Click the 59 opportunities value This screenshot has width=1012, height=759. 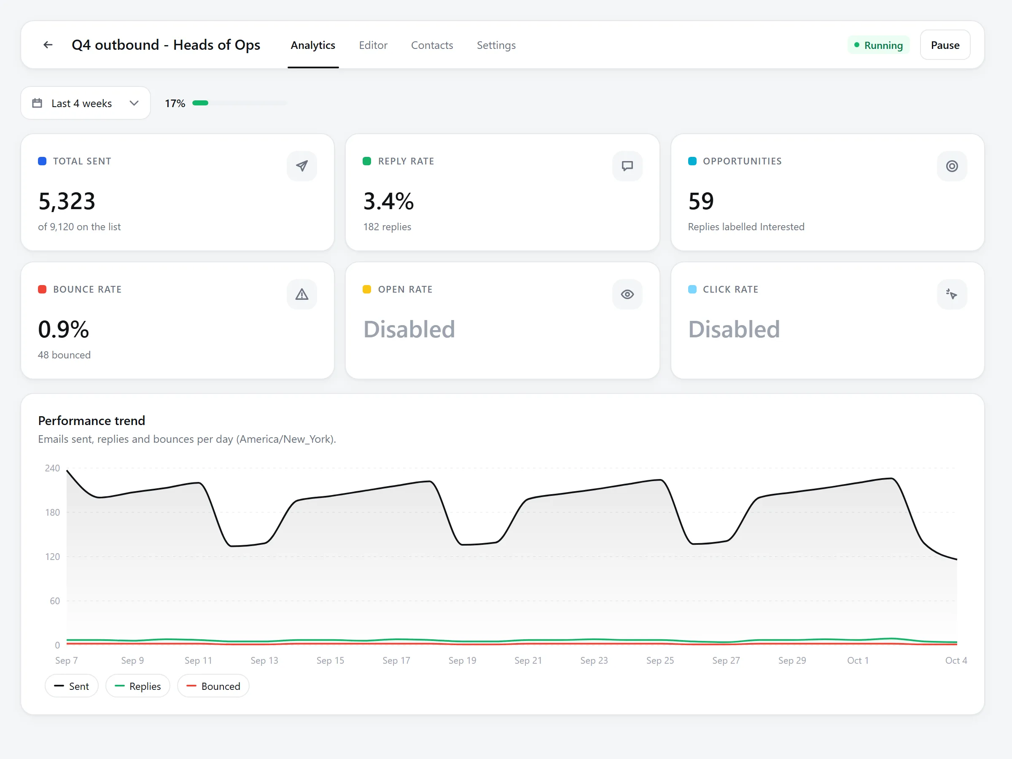[x=701, y=201]
